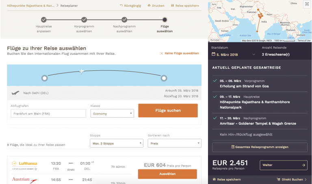
Task: Click the Reise speichern icon at top
Action: coord(173,6)
